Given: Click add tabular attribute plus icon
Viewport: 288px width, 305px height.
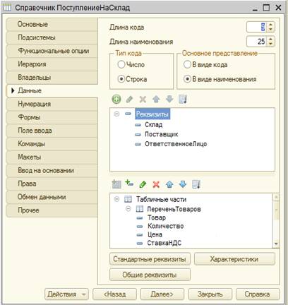Looking at the screenshot, I should tap(129, 184).
